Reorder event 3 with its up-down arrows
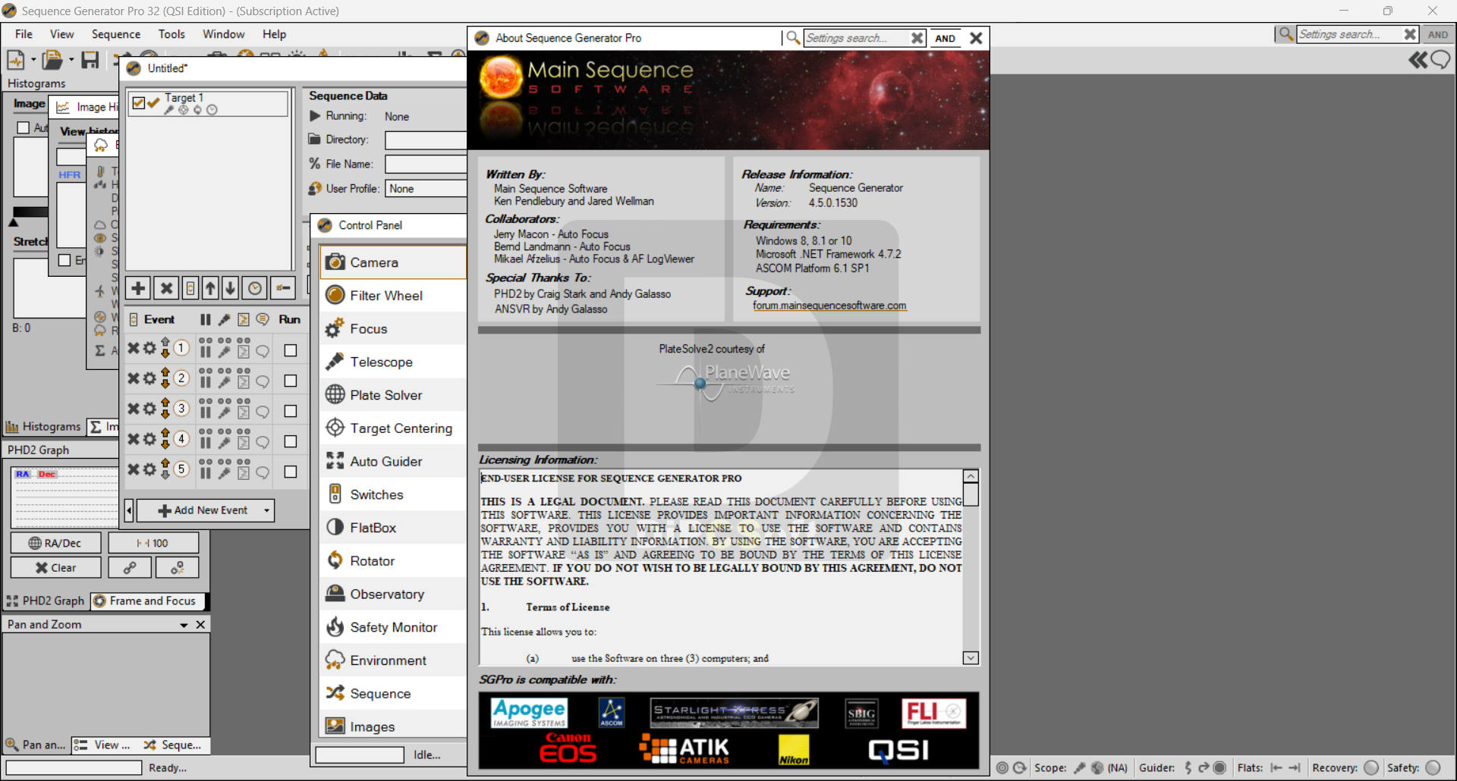1457x781 pixels. click(165, 409)
